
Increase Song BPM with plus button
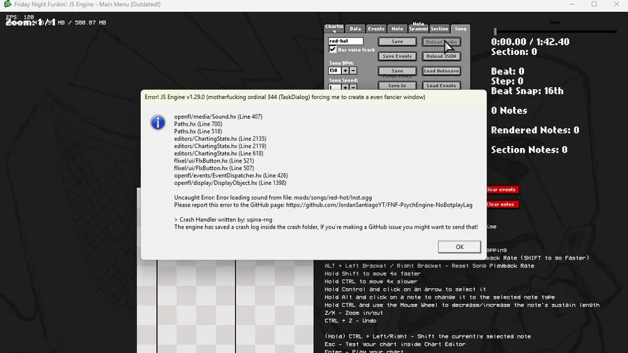click(345, 70)
